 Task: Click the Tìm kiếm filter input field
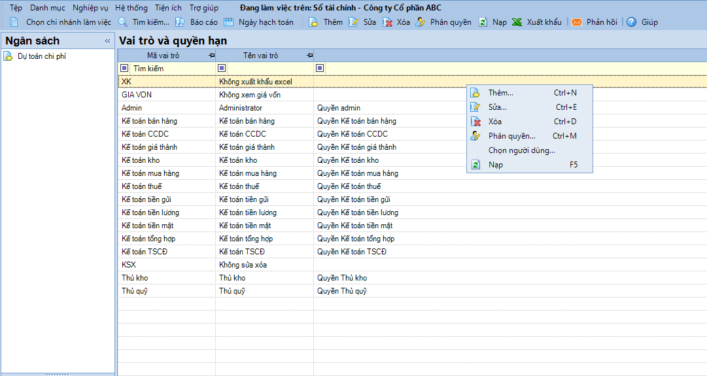coord(173,69)
